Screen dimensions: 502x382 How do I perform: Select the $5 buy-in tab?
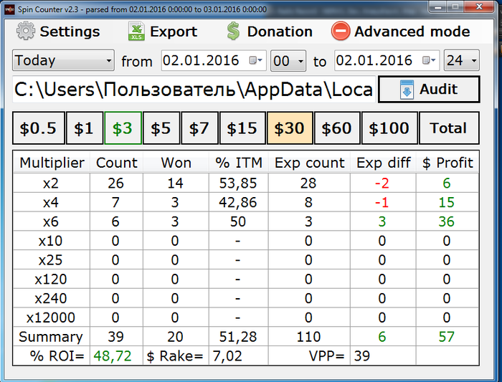161,128
